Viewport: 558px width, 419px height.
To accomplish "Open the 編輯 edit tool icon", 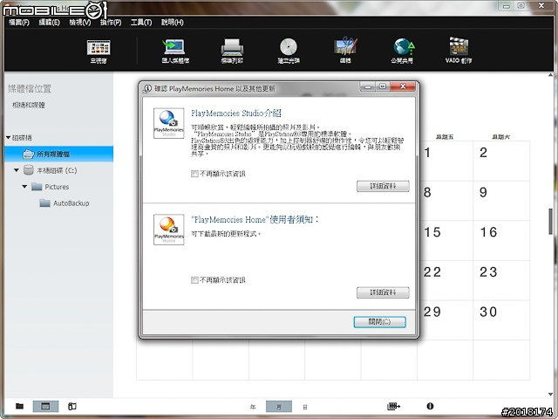I will tap(344, 49).
